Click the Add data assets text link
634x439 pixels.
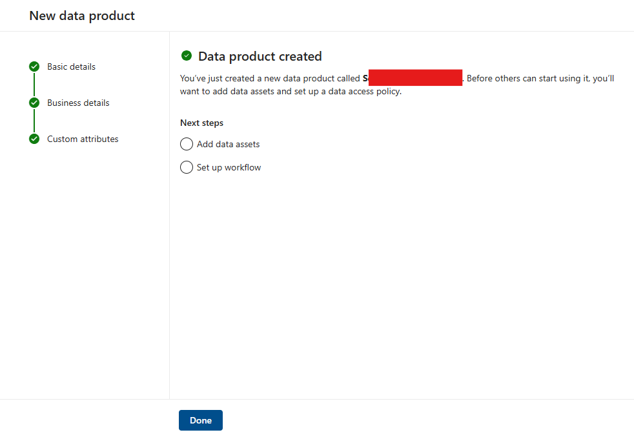click(x=228, y=144)
